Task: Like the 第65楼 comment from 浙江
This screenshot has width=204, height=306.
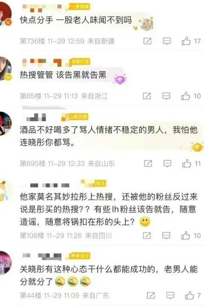Action: pyautogui.click(x=185, y=96)
